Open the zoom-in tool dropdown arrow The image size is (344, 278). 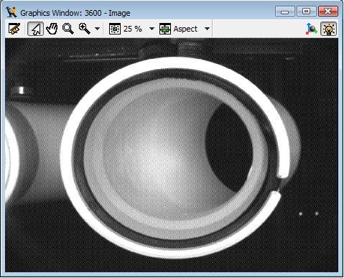point(97,29)
